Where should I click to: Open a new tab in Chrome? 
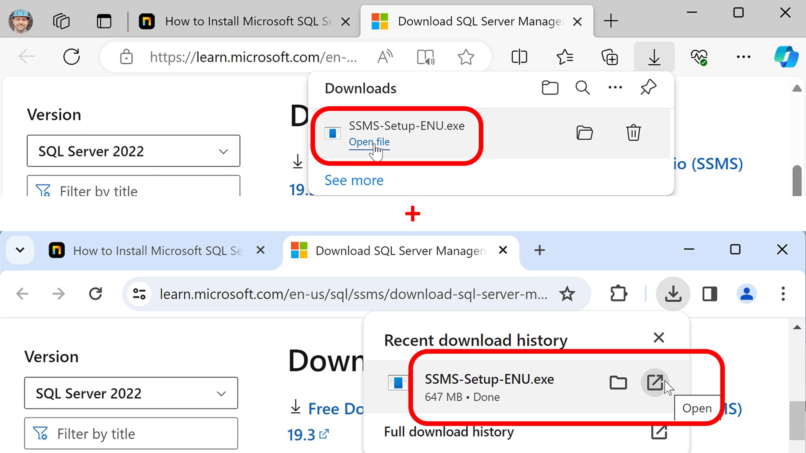[540, 250]
